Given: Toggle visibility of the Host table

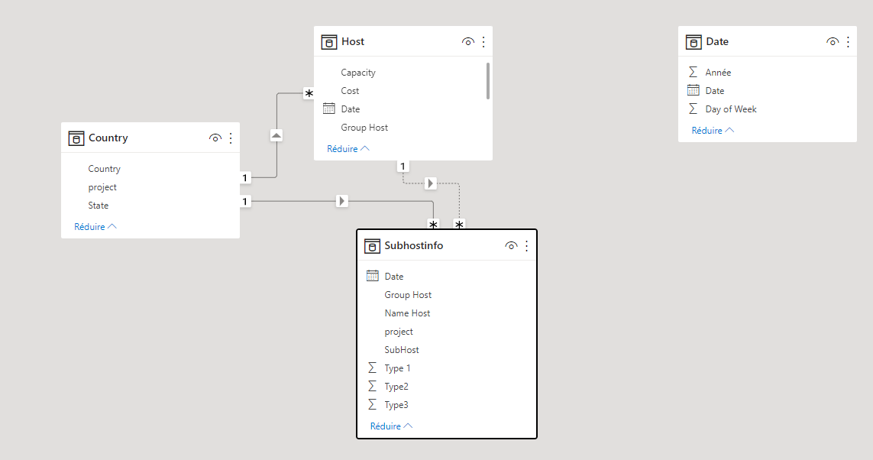Looking at the screenshot, I should click(467, 42).
